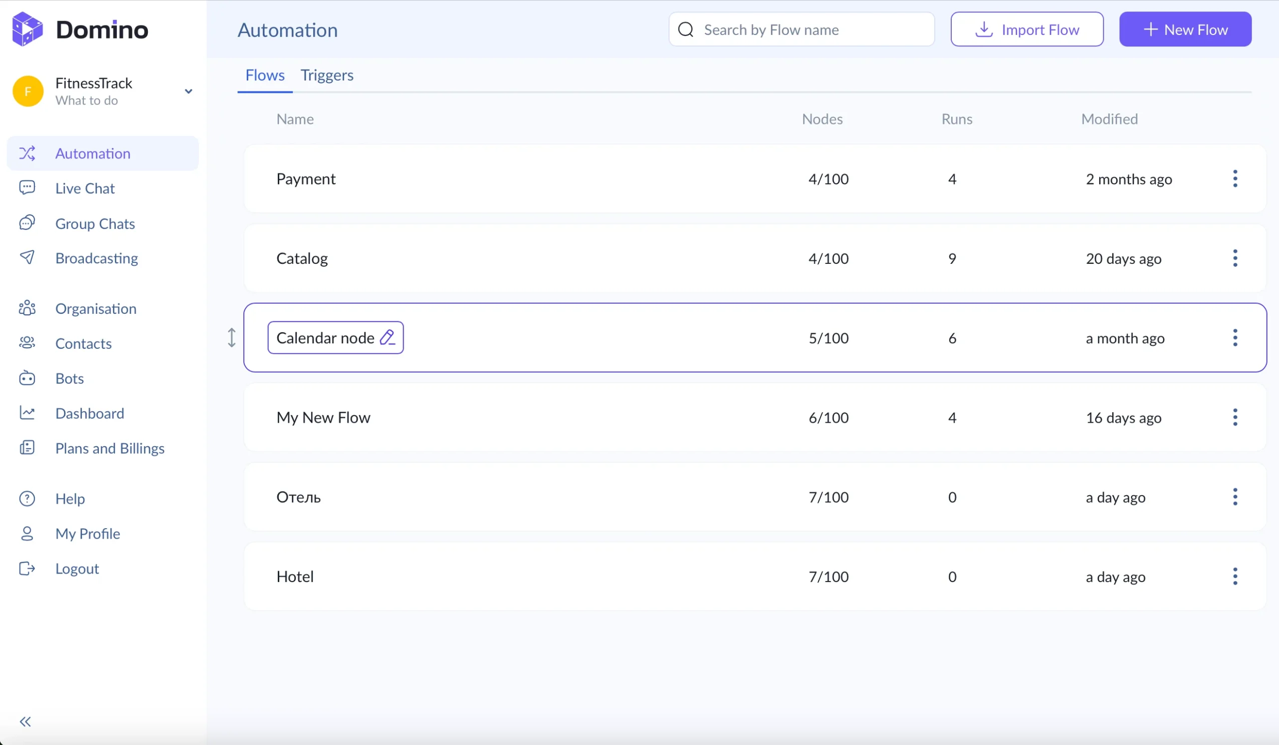The image size is (1279, 745).
Task: Click the Organisation people icon
Action: (27, 308)
